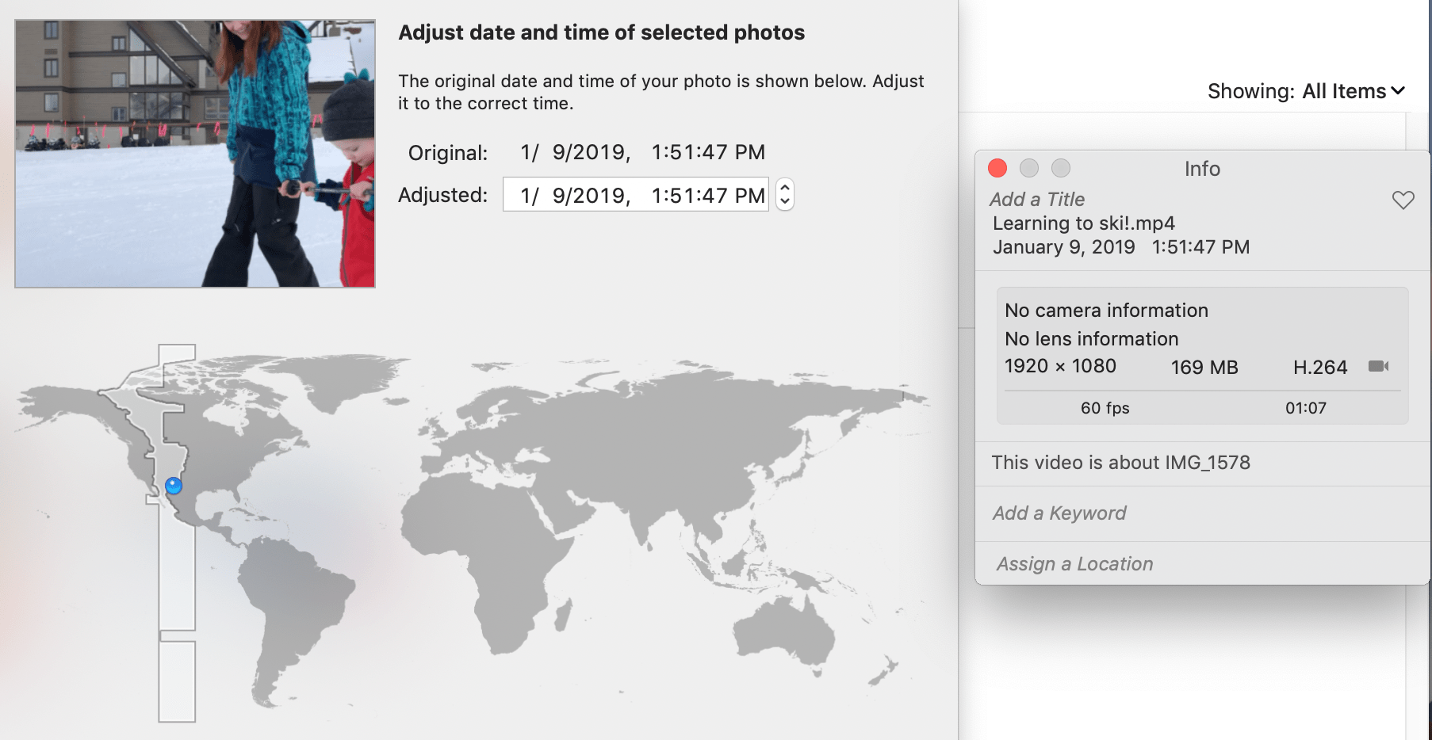Viewport: 1432px width, 740px height.
Task: Select the month in the Adjusted date field
Action: (524, 196)
